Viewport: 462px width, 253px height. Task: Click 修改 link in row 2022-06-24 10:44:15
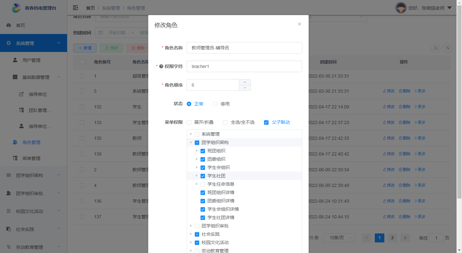pyautogui.click(x=389, y=217)
